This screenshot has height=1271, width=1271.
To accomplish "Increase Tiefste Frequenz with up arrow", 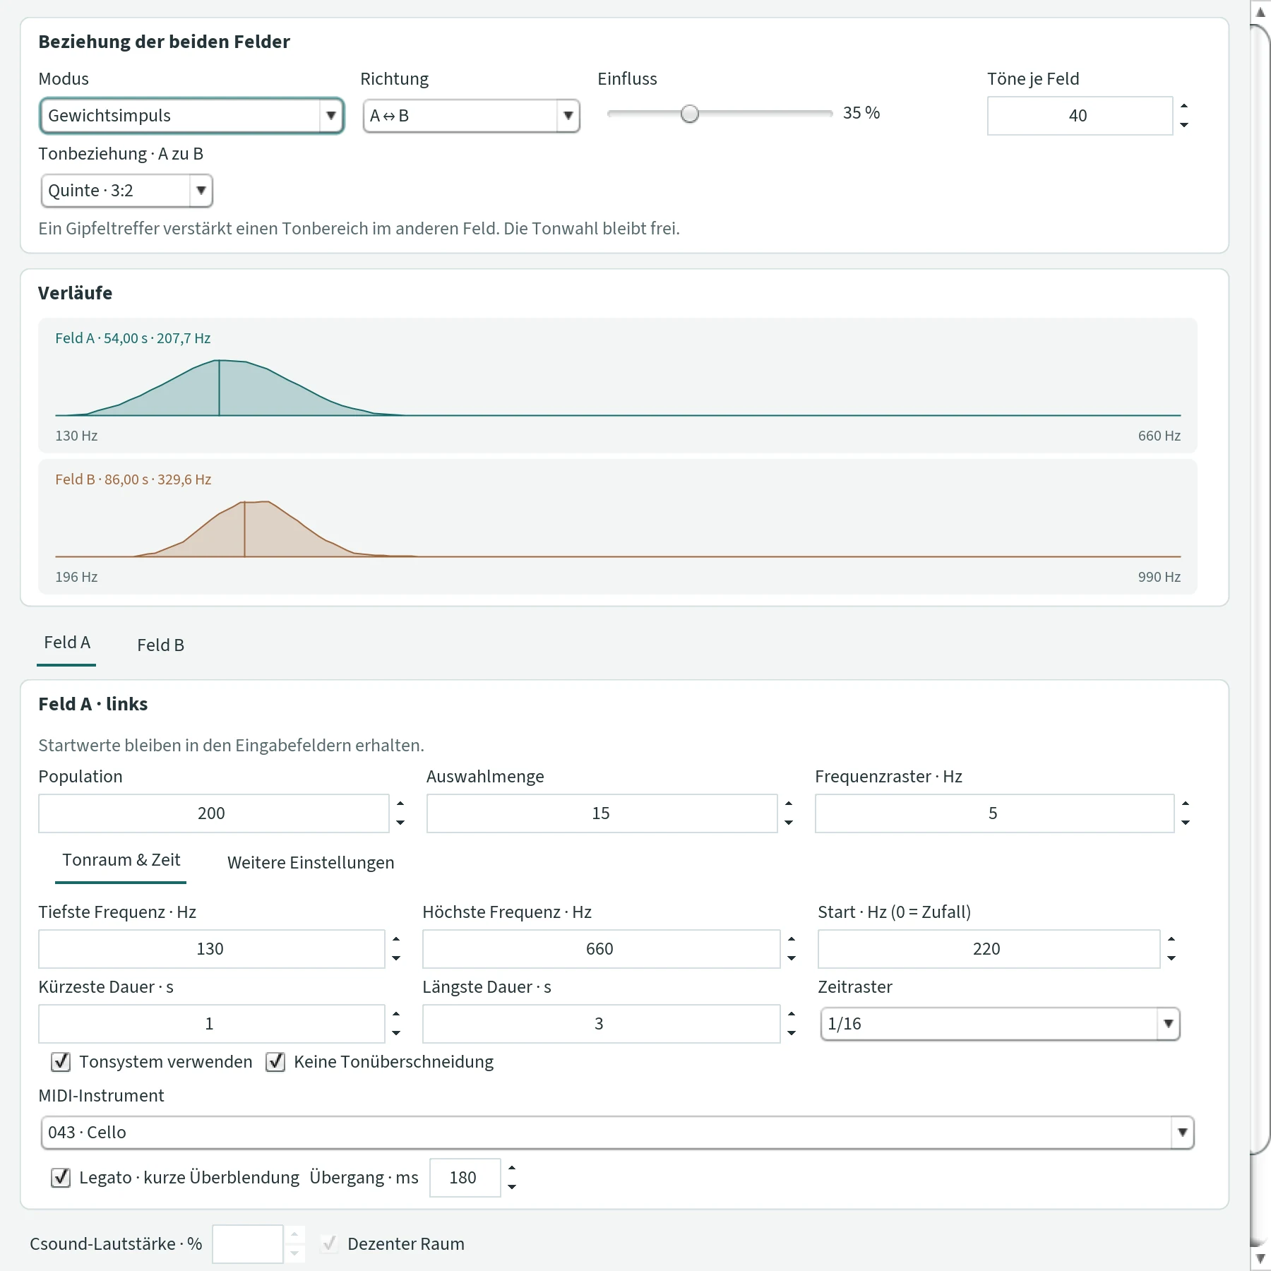I will (x=396, y=940).
